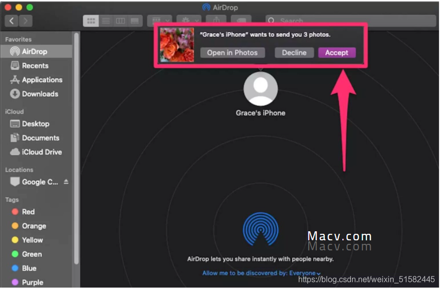
Task: Select AirDrop in the sidebar
Action: (36, 52)
